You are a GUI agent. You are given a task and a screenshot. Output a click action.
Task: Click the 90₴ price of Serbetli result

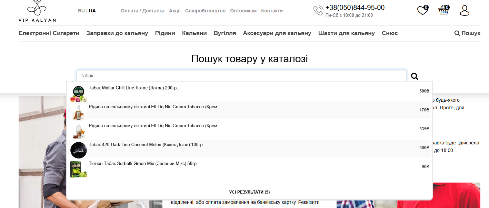click(x=426, y=166)
